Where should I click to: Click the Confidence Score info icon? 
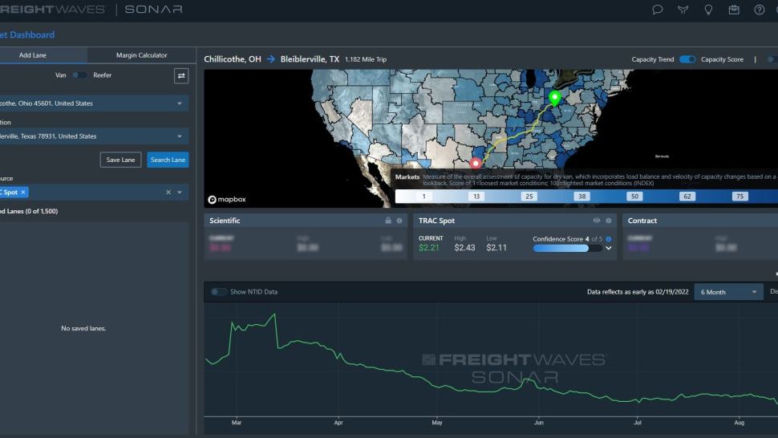[608, 239]
